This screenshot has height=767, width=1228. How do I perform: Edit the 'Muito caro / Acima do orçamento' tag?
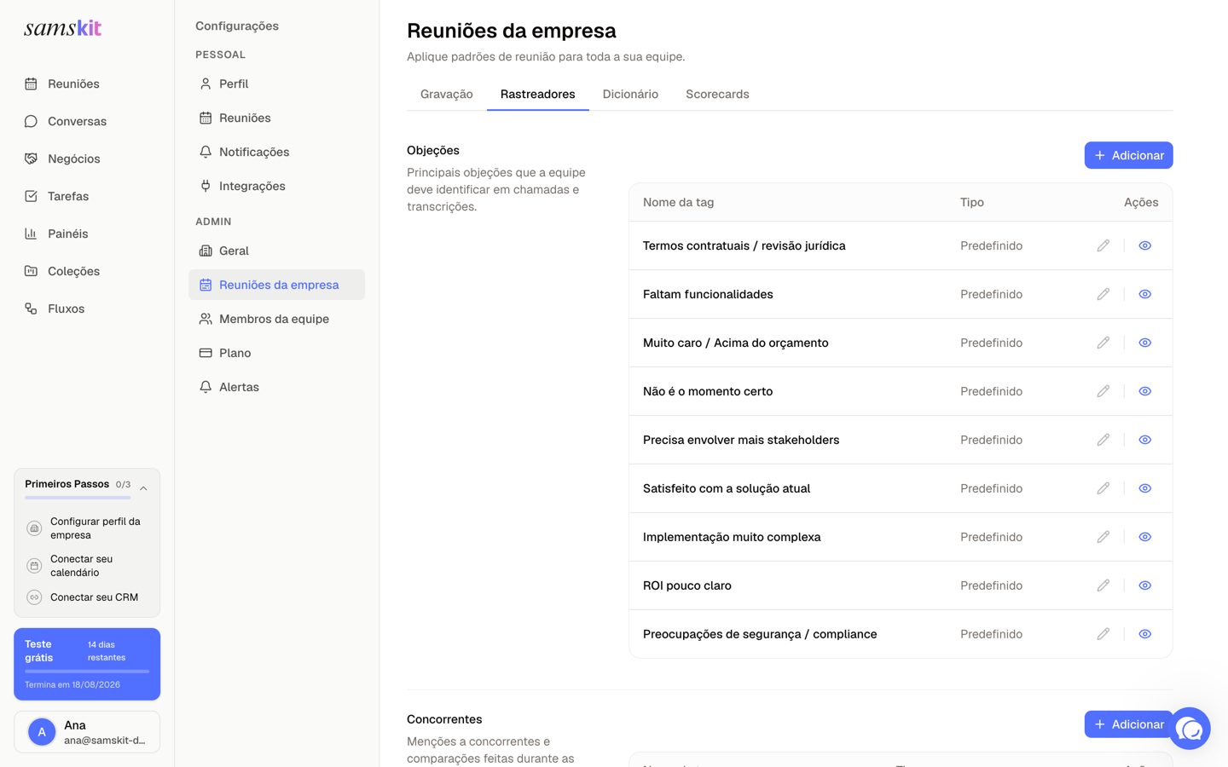point(1103,343)
